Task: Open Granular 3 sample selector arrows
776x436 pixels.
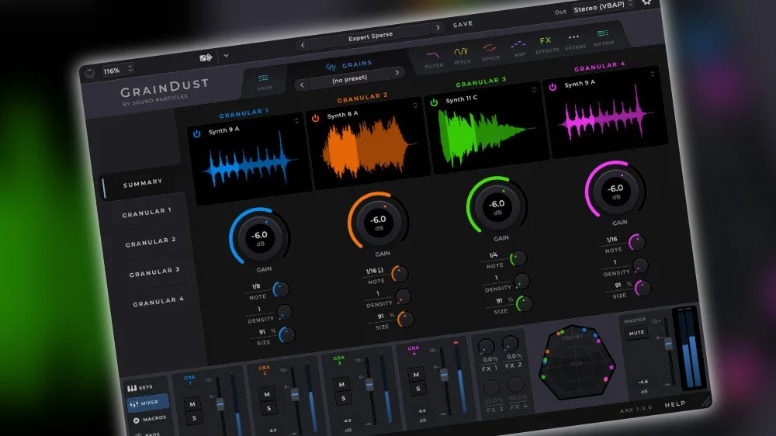Action: (534, 89)
